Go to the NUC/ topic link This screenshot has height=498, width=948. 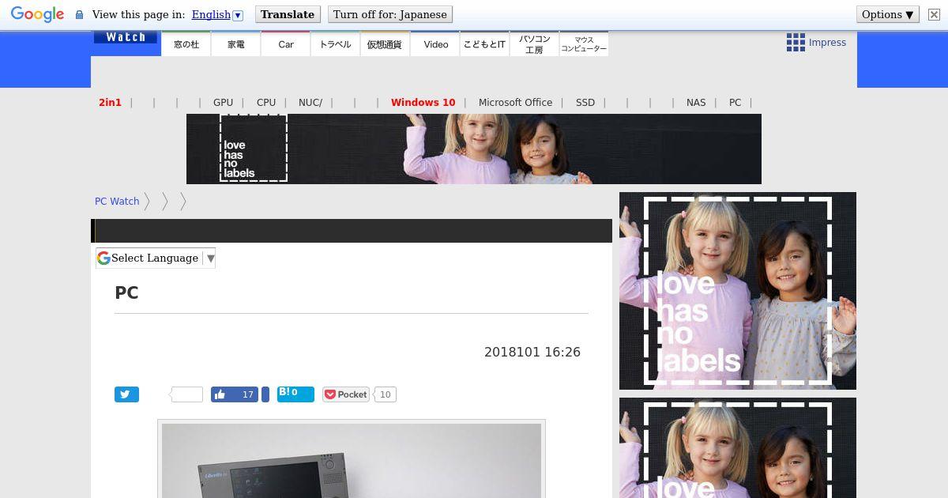click(x=310, y=103)
